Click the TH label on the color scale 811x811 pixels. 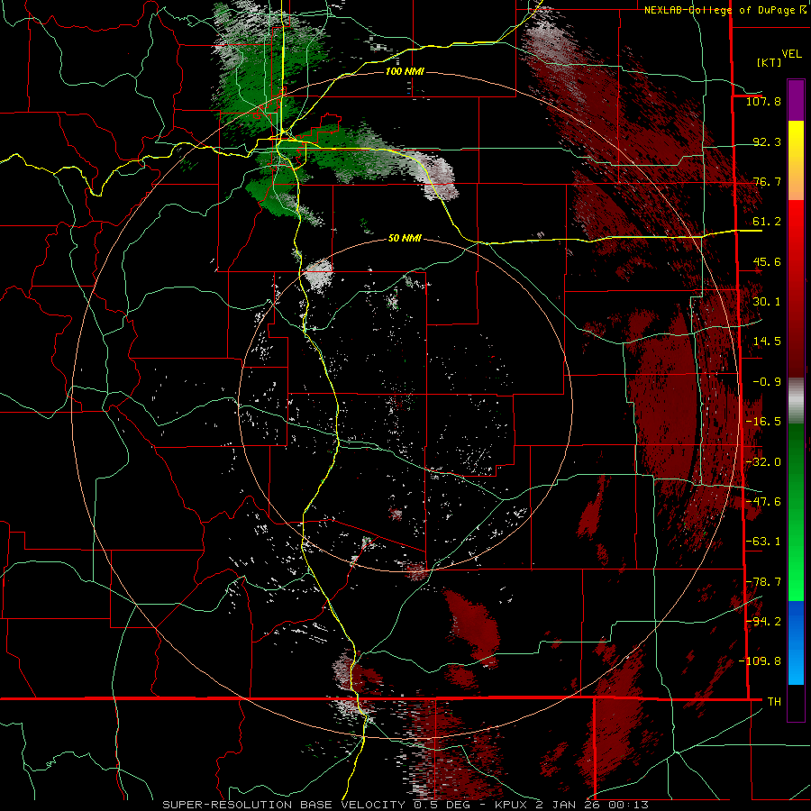[774, 702]
